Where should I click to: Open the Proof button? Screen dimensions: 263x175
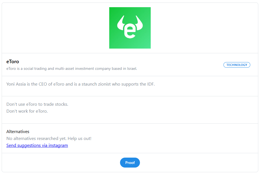pos(130,162)
